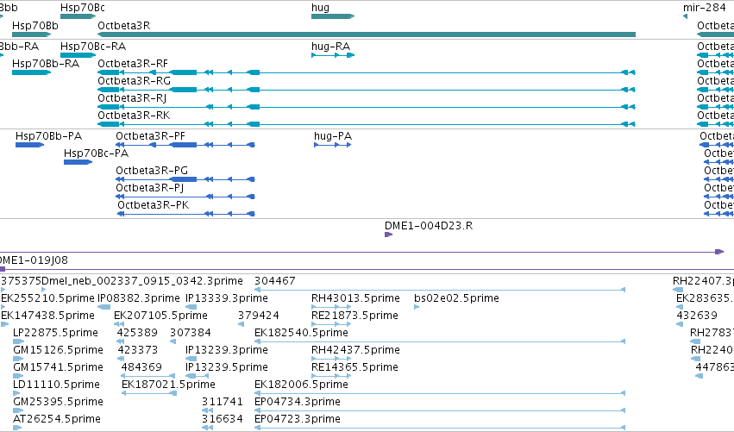Select the long Octbeta3R gene bar
The height and width of the screenshot is (432, 734).
coord(366,34)
